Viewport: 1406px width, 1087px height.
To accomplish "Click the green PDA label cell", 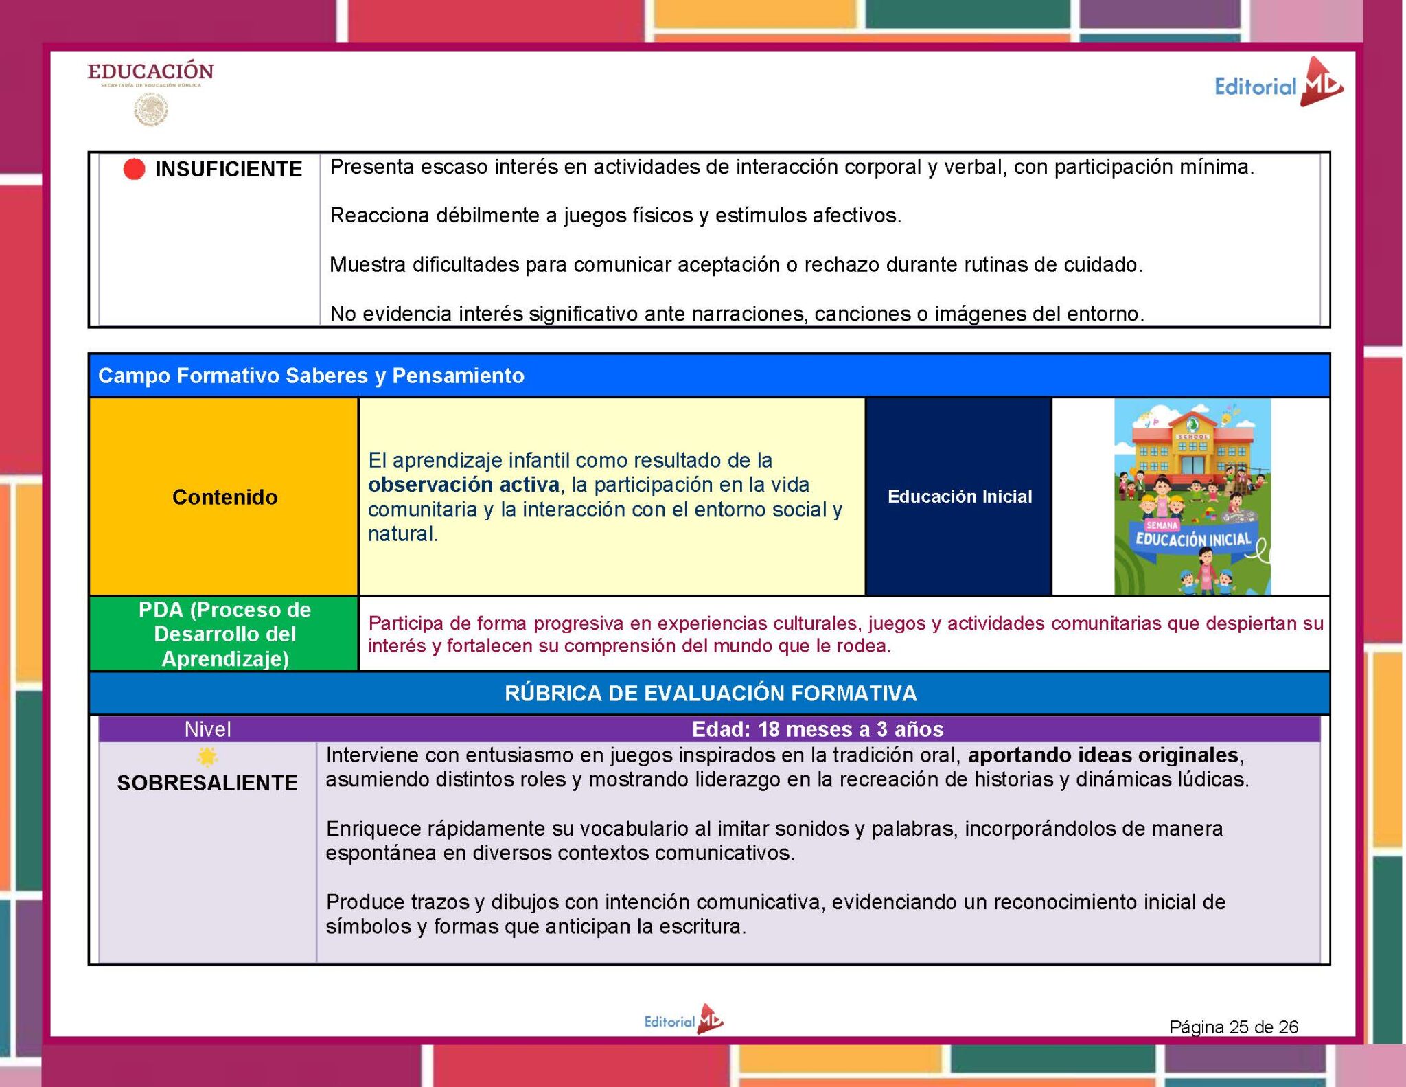I will pyautogui.click(x=224, y=634).
